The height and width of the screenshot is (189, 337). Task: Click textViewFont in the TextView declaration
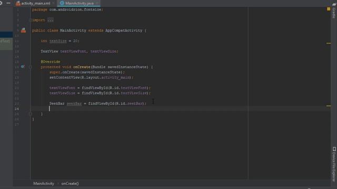tap(73, 51)
